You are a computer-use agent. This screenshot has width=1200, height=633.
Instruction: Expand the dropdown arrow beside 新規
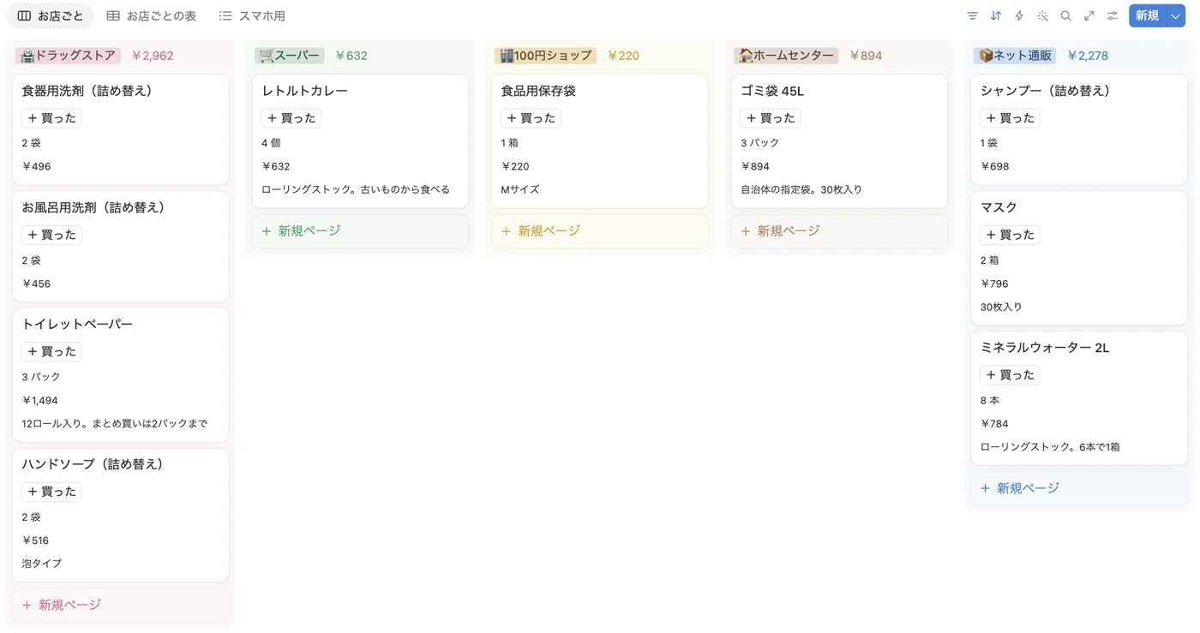(x=1175, y=15)
